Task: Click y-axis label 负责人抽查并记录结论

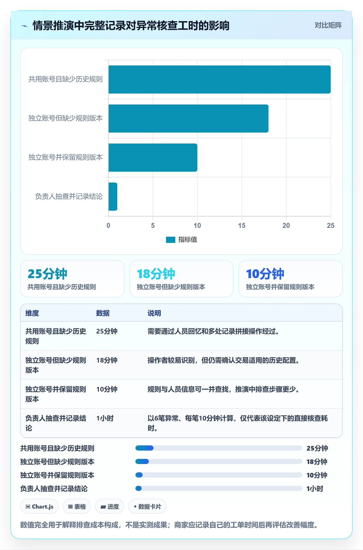Action: pos(69,197)
